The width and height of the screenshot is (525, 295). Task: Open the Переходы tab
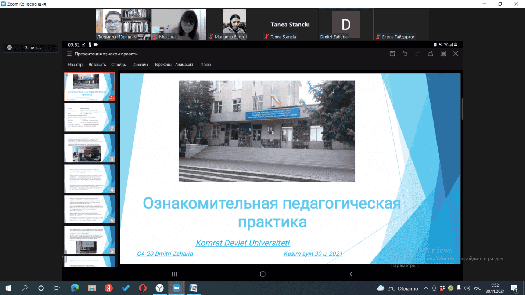tap(162, 65)
